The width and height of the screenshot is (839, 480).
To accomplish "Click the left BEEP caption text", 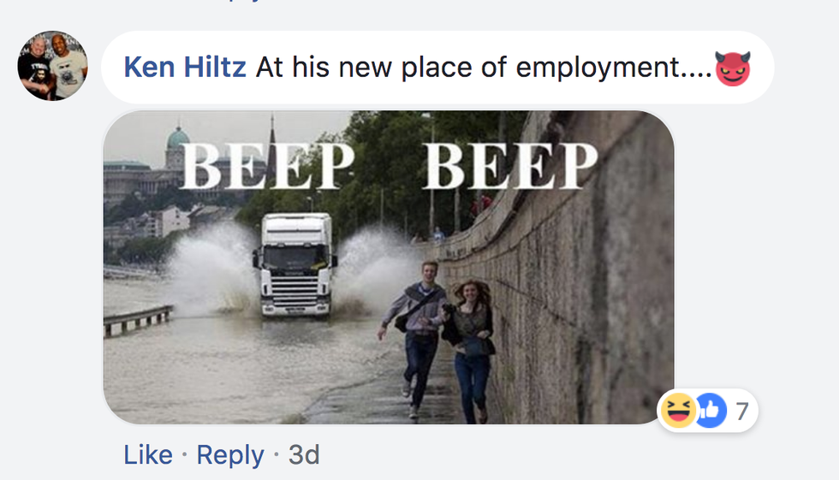I will 266,165.
